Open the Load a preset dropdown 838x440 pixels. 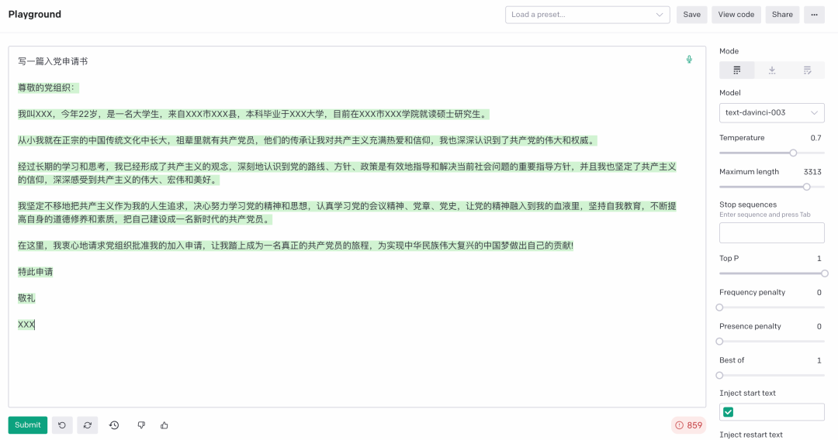click(587, 15)
